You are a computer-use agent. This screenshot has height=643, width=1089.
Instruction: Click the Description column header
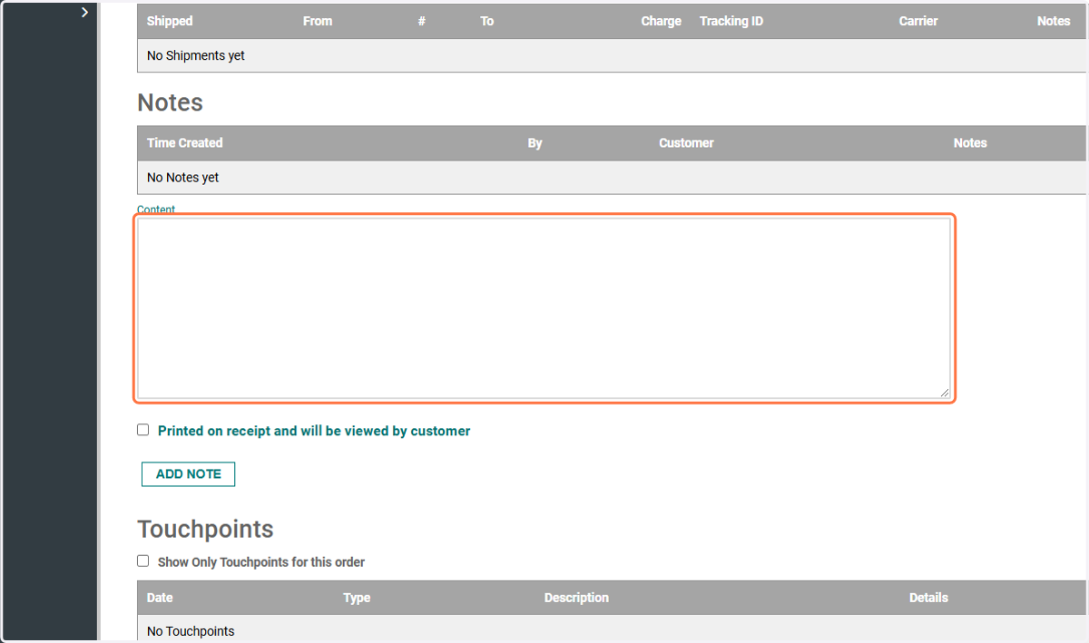point(576,598)
